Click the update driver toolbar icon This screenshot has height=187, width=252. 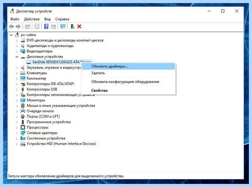(72, 26)
